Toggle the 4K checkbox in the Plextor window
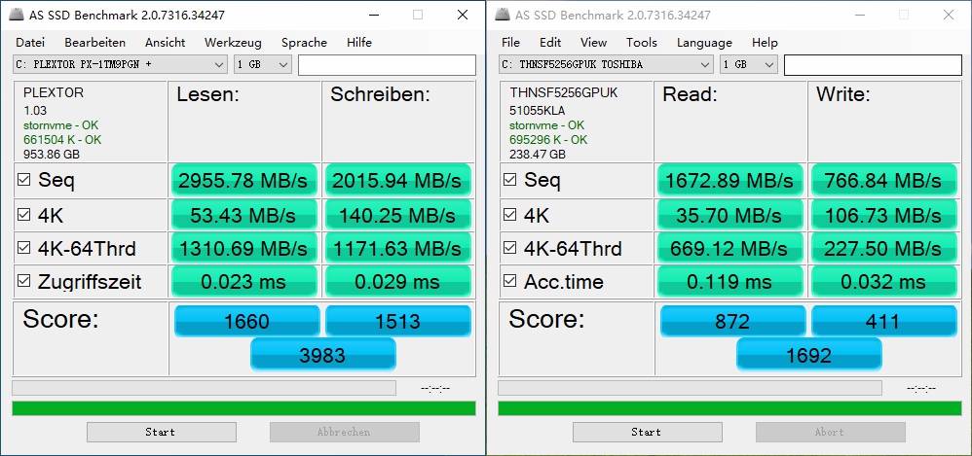This screenshot has height=456, width=972. 24,215
